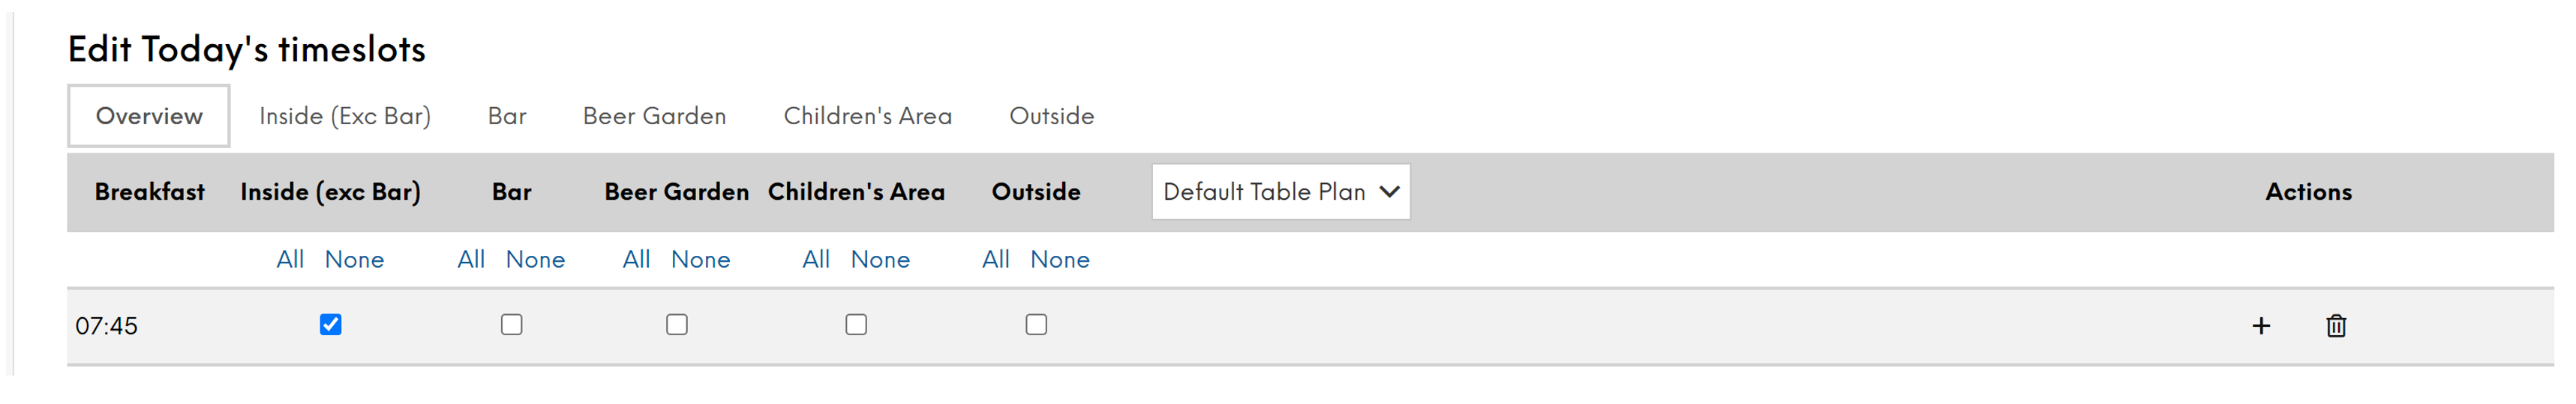Tick the Beer Garden checkbox for 07:45
Image resolution: width=2576 pixels, height=404 pixels.
(x=677, y=325)
